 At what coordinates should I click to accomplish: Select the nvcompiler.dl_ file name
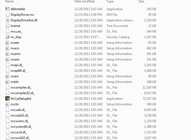(21, 87)
